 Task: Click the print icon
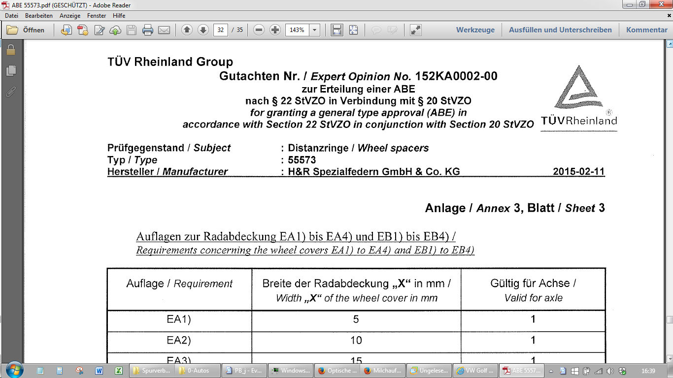pyautogui.click(x=147, y=30)
